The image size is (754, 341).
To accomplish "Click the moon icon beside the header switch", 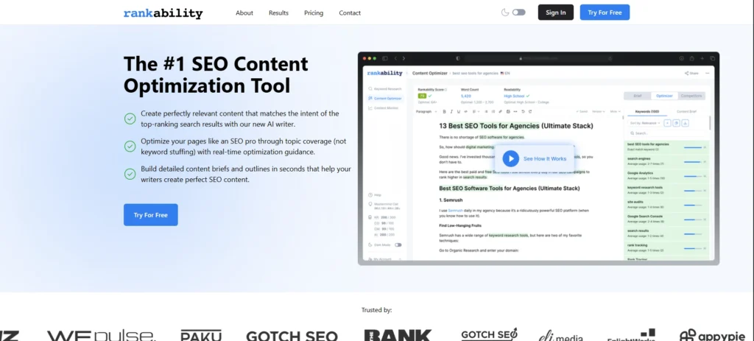I will click(505, 13).
